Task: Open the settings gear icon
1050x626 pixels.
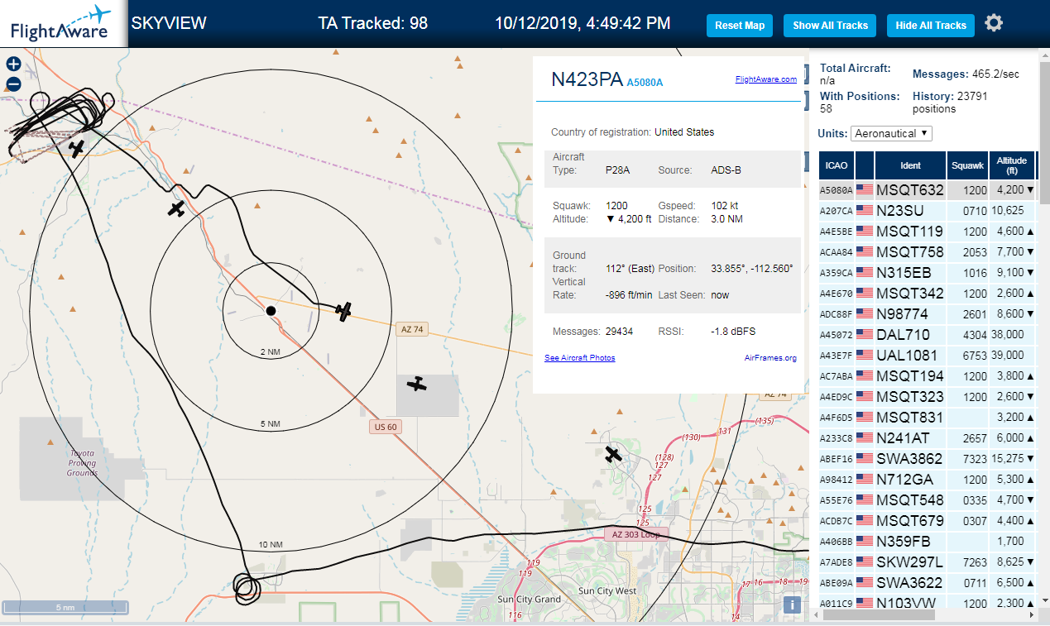Action: [994, 23]
